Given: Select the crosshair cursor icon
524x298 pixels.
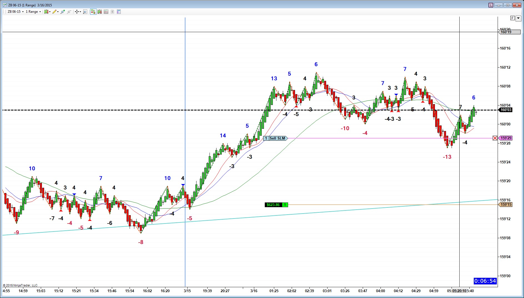Looking at the screenshot, I should point(77,12).
